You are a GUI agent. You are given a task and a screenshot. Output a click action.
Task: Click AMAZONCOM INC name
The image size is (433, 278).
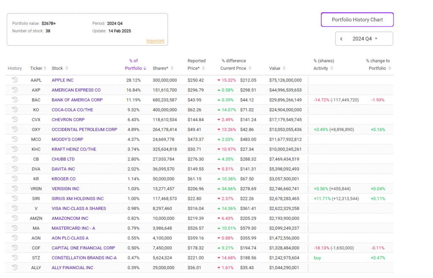(x=70, y=218)
